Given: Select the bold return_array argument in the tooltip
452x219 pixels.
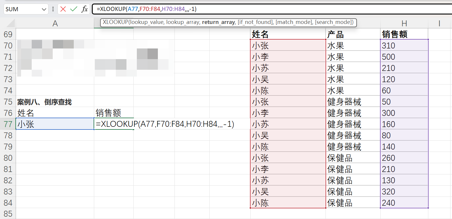Looking at the screenshot, I should [218, 22].
